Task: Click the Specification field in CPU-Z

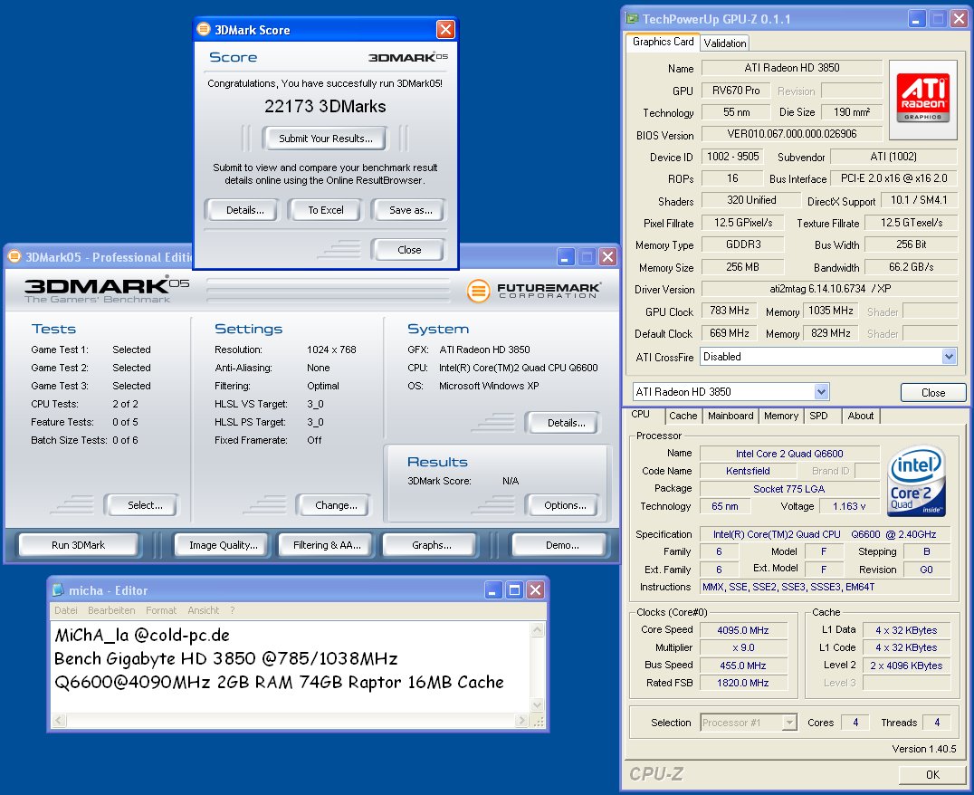Action: tap(825, 534)
